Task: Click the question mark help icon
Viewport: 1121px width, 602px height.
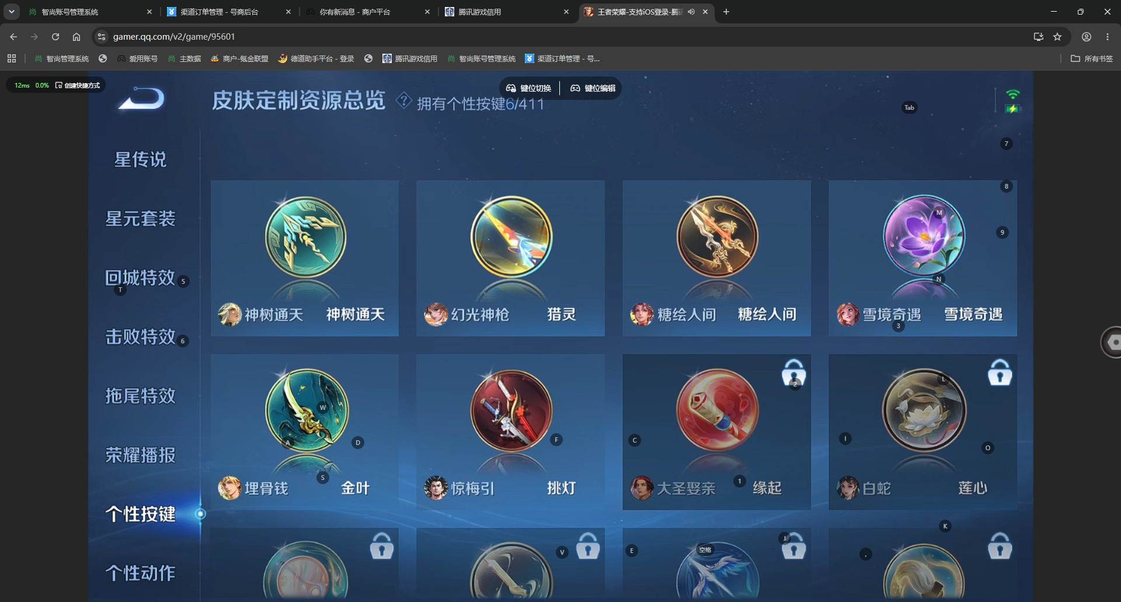Action: click(x=403, y=100)
